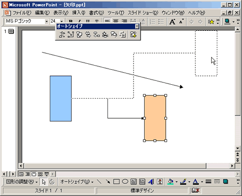
Task: Open the Connectors category in AutoShapes palette
Action: 71,34
